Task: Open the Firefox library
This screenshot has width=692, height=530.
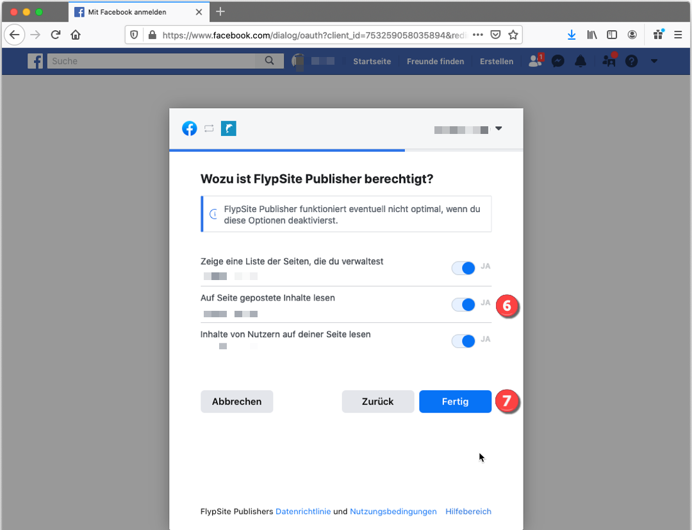Action: click(x=592, y=35)
